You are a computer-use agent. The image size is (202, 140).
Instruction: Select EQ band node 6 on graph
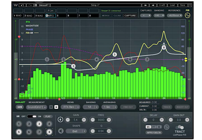(130, 59)
